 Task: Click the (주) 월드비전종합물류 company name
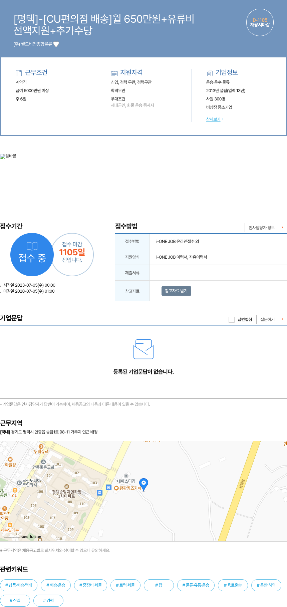coord(33,44)
